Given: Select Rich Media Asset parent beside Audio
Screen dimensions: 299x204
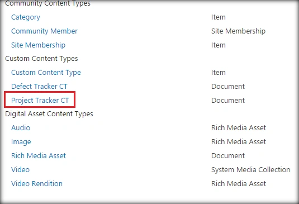Looking at the screenshot, I should (239, 128).
